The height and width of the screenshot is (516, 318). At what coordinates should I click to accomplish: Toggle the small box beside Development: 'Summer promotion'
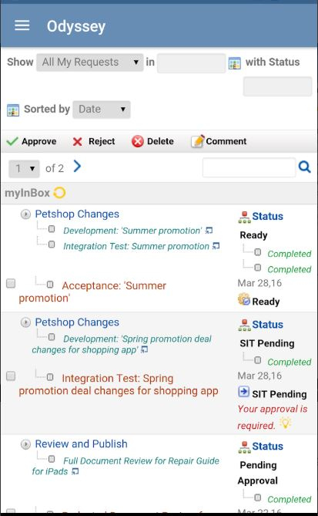pyautogui.click(x=52, y=229)
